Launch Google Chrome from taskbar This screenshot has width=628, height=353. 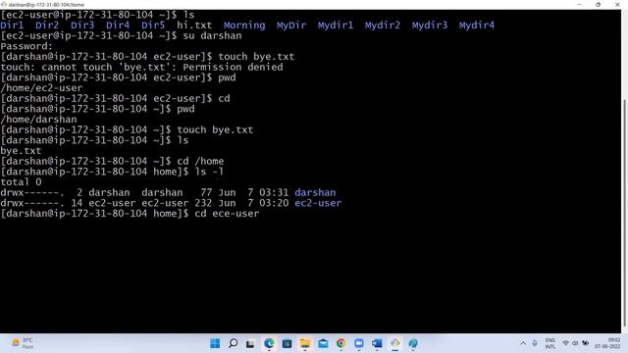[x=340, y=343]
